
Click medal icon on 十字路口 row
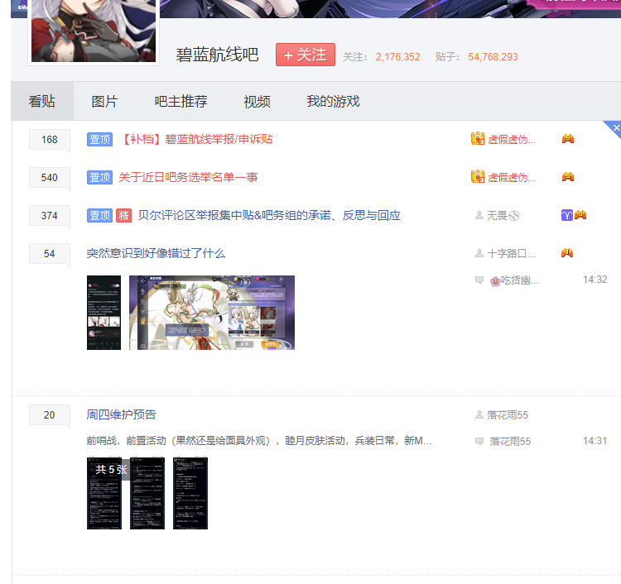(567, 253)
